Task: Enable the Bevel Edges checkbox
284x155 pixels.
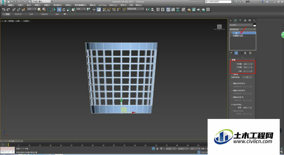Action: click(x=232, y=74)
